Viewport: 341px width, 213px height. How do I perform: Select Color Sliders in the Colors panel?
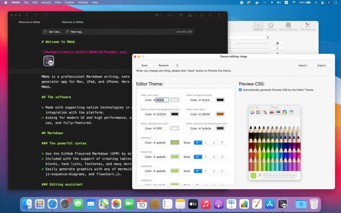point(259,112)
